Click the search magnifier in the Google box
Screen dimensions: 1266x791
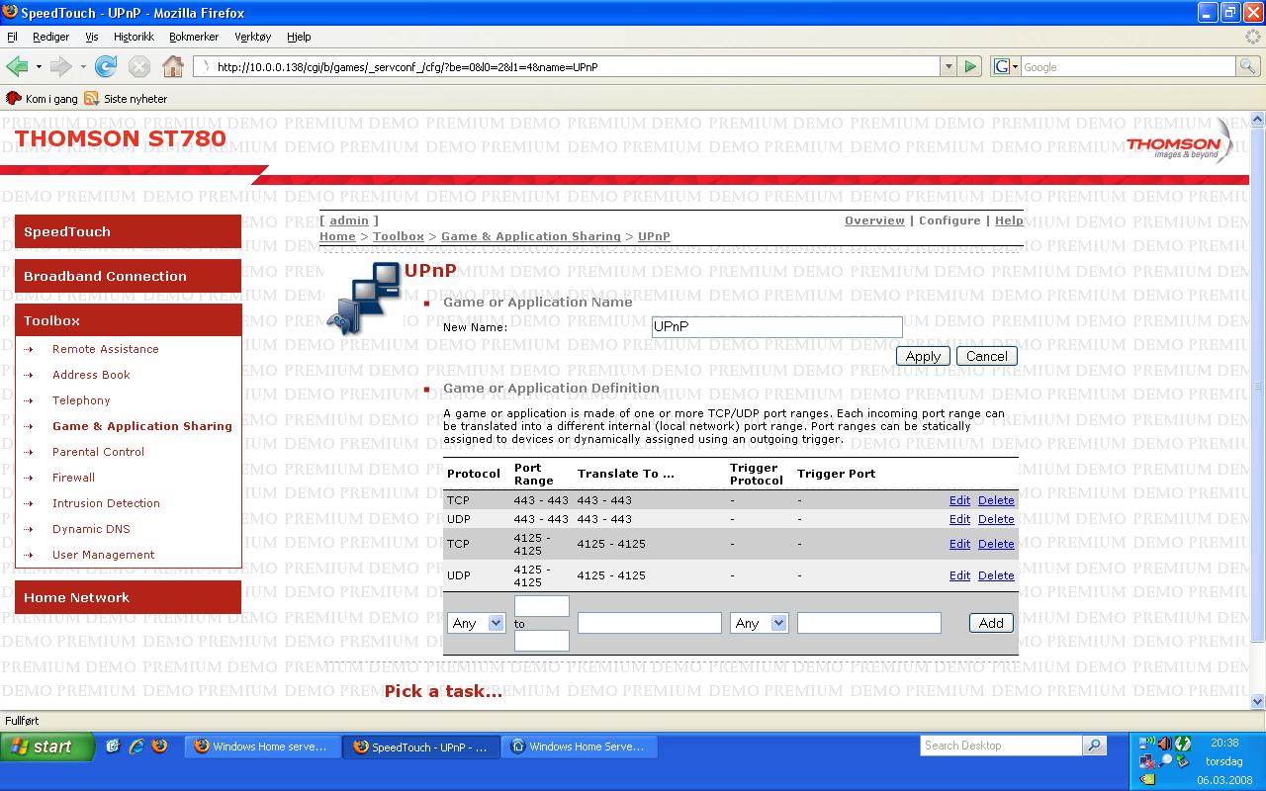[x=1248, y=66]
